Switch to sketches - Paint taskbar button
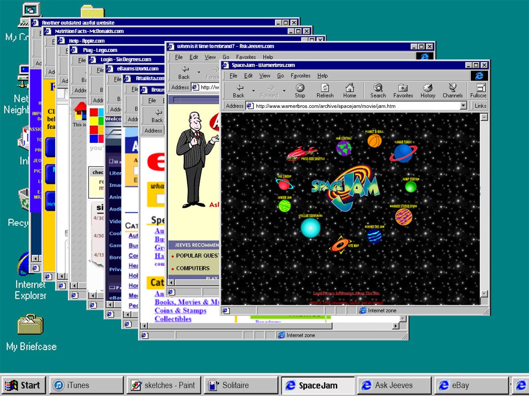Image resolution: width=529 pixels, height=396 pixels. tap(164, 385)
